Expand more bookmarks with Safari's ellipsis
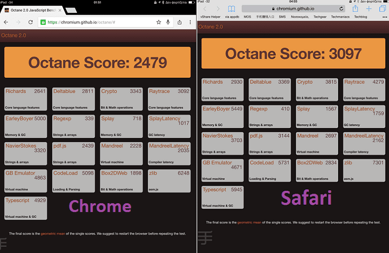 384,17
